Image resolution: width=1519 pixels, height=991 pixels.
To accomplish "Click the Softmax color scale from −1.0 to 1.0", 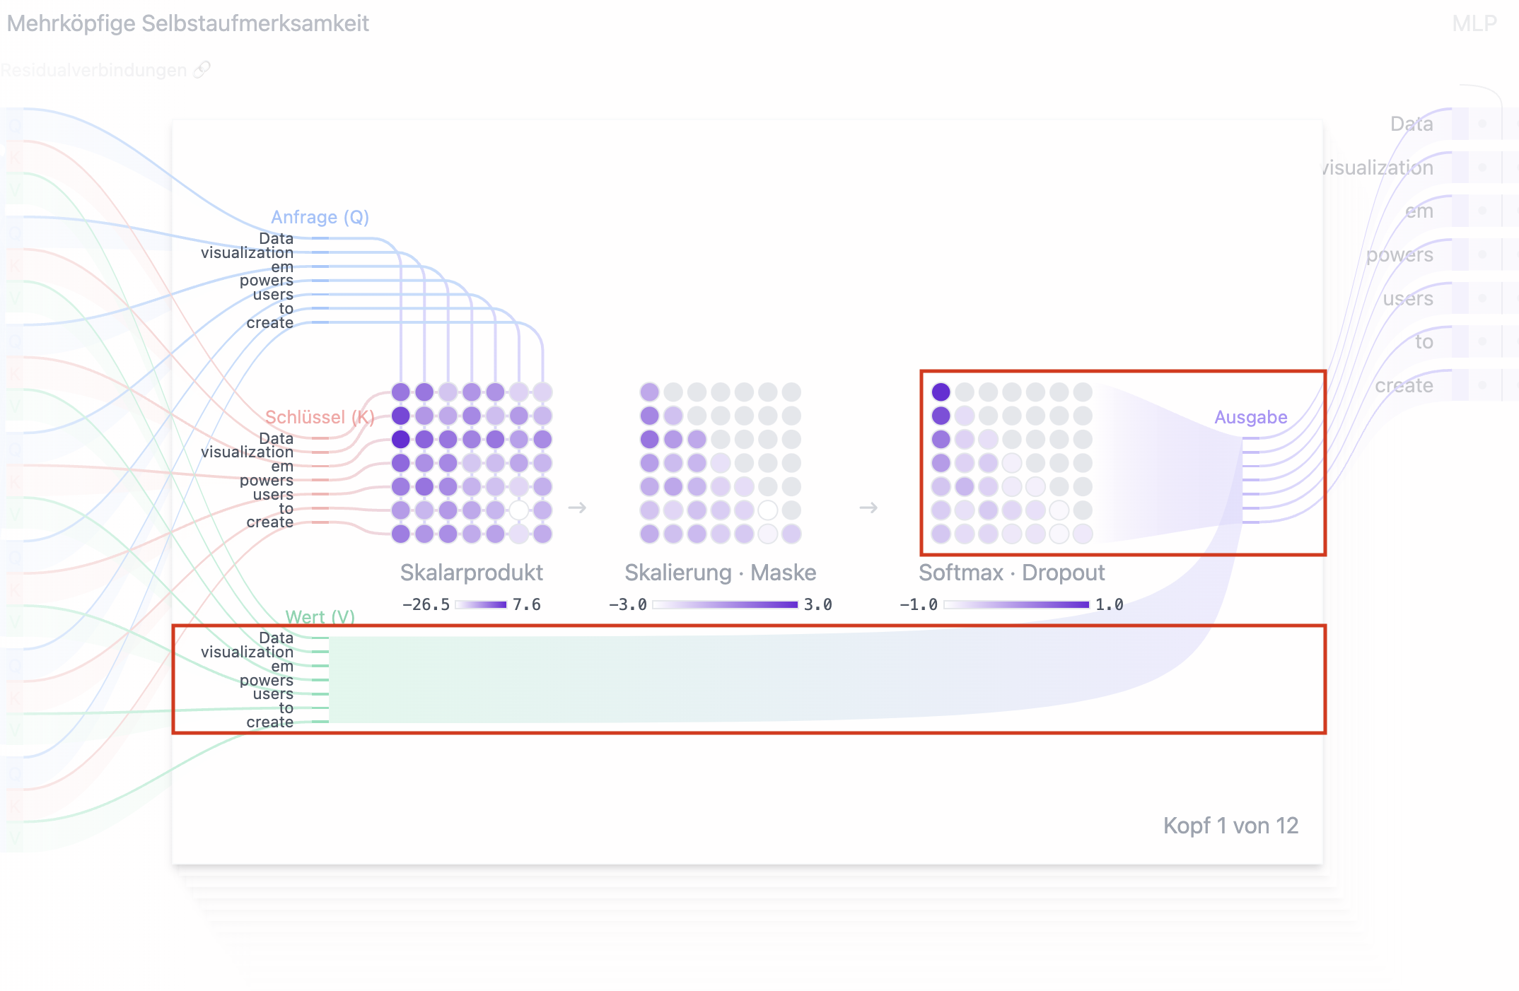I will coord(1015,604).
